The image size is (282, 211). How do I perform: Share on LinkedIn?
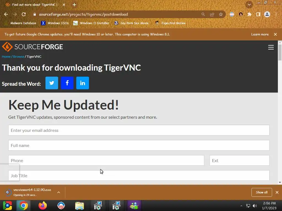tap(83, 83)
